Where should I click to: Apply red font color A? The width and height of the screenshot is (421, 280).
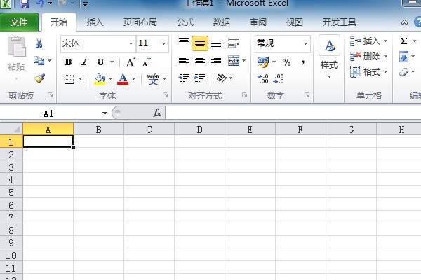[123, 79]
